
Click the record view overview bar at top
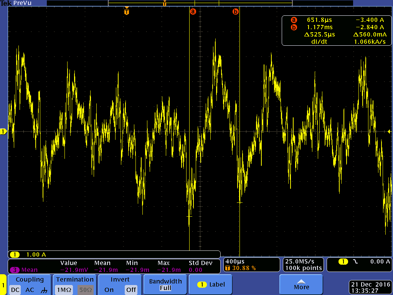pos(200,3)
